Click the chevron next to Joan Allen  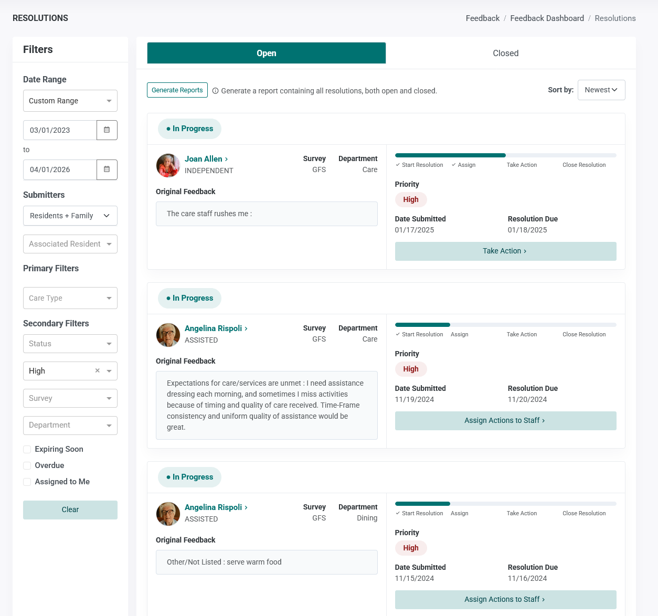pyautogui.click(x=226, y=159)
